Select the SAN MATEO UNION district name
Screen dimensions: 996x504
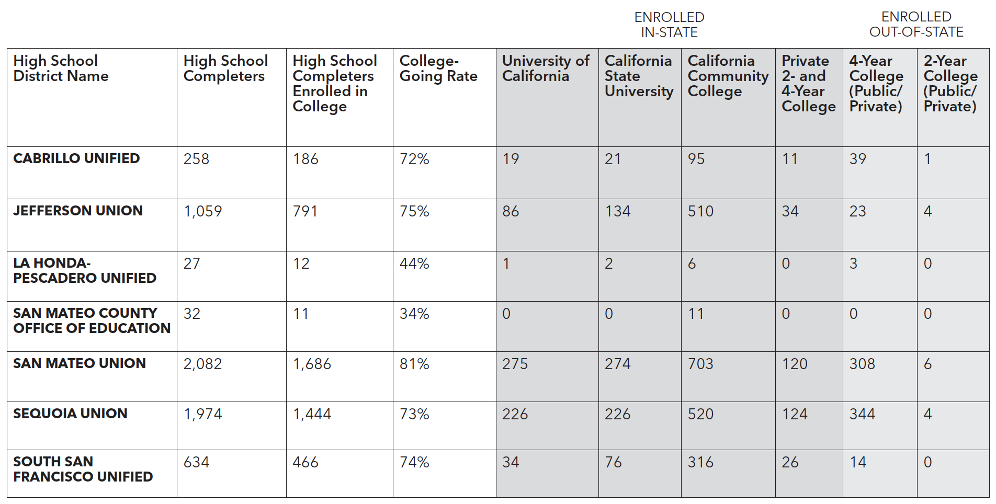(79, 363)
